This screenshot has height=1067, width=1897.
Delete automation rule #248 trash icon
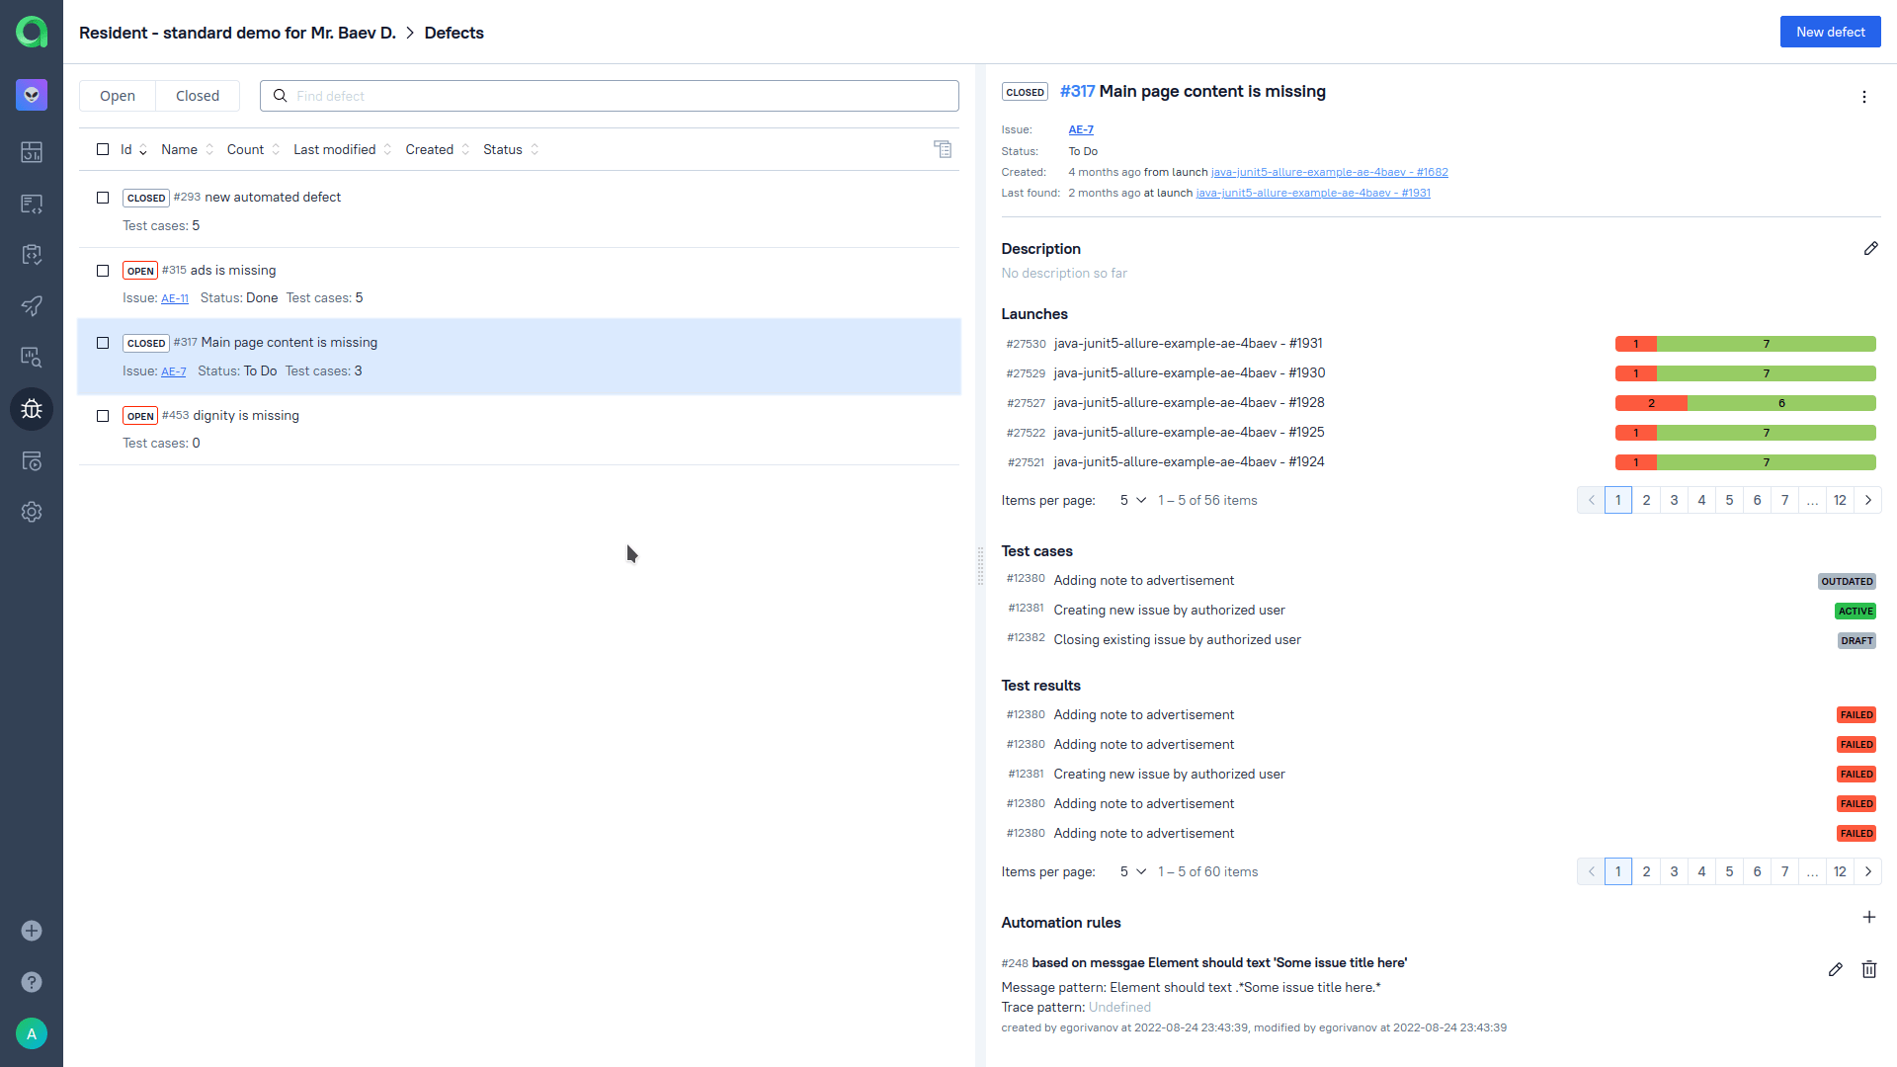1868,970
